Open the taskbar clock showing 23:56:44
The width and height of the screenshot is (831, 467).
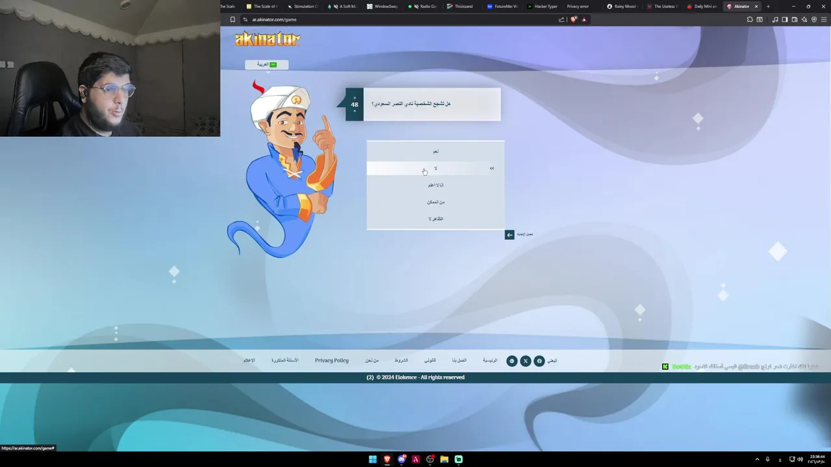(x=816, y=459)
